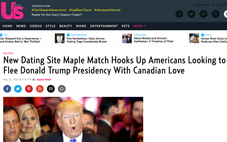Viewport: 227px width, 142px height.
Task: Open author Joyce Chen's page
Action: click(x=44, y=80)
